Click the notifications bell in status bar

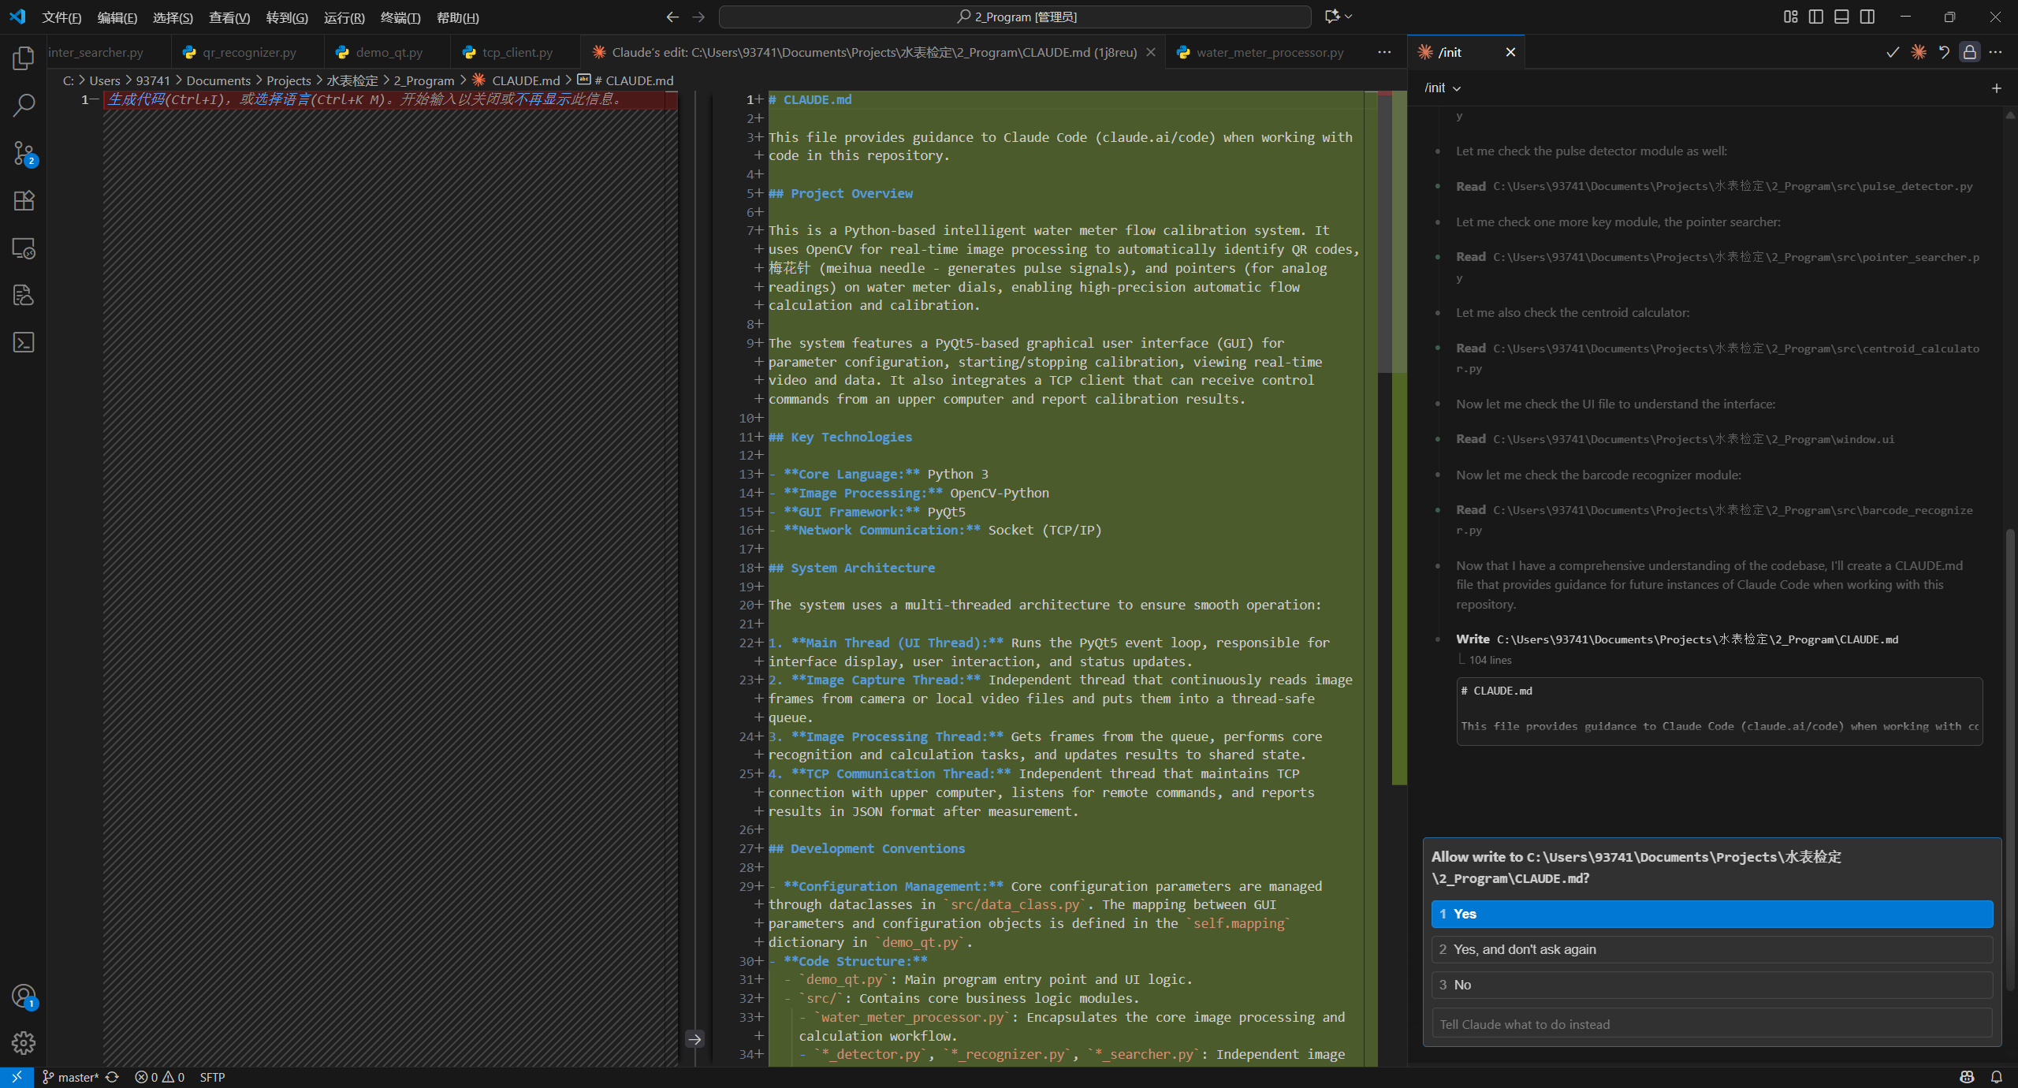point(1996,1077)
